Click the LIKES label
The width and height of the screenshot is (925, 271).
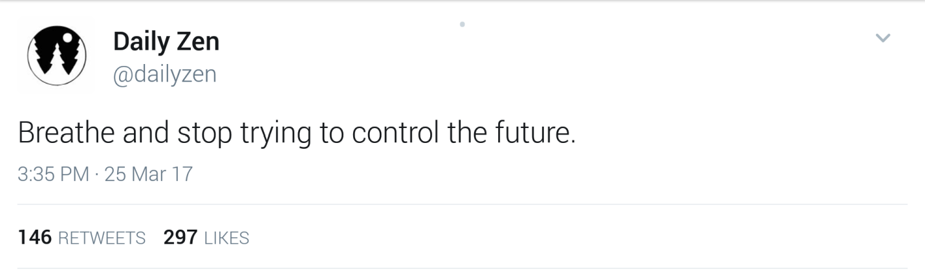pos(226,239)
